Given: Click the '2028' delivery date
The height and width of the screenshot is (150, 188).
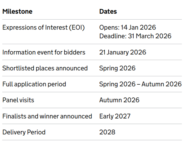Looking at the screenshot, I should pos(107,132).
